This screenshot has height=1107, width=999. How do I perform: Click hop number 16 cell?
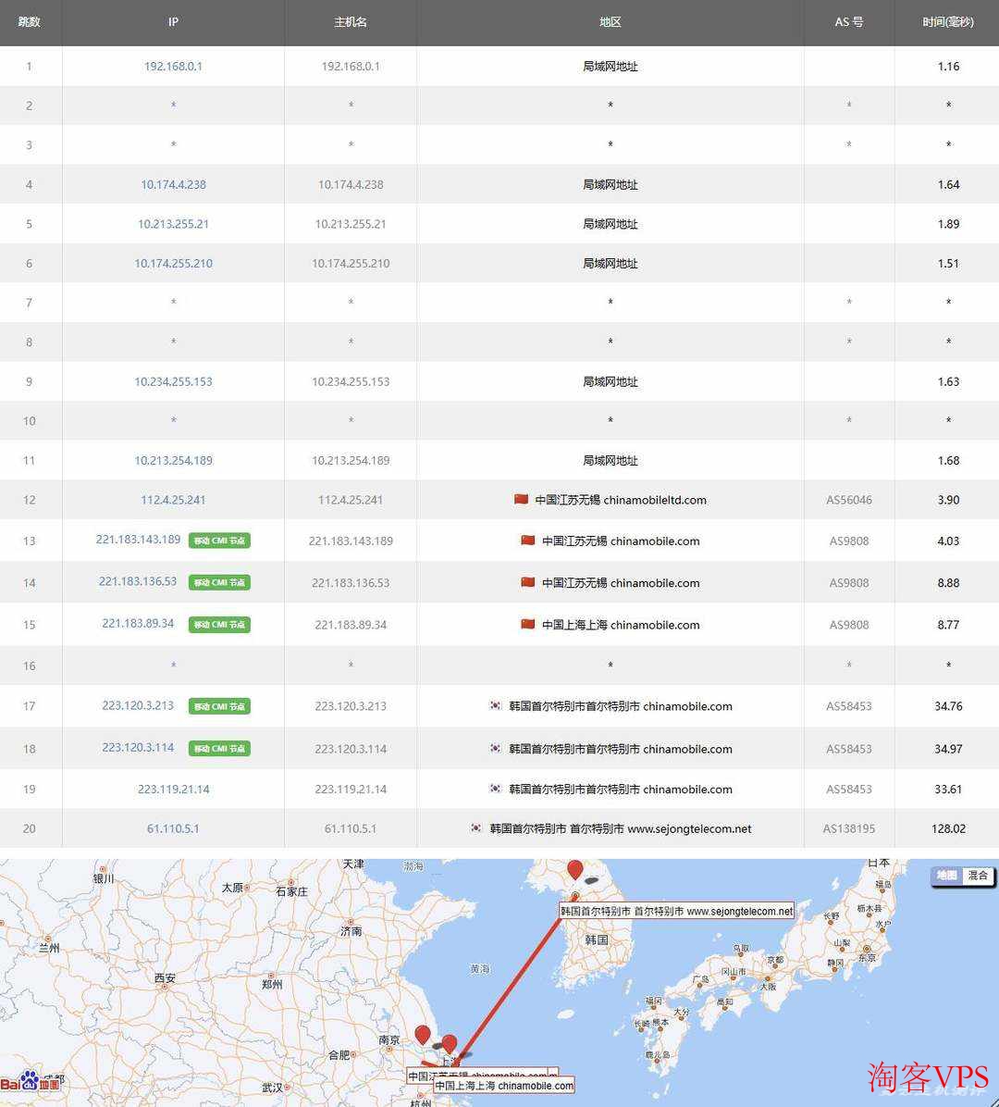click(x=29, y=665)
